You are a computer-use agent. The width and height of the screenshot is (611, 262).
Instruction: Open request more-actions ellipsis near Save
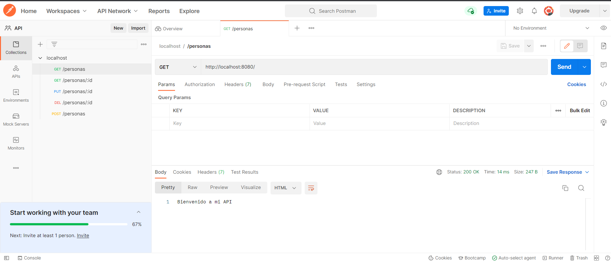tap(543, 46)
